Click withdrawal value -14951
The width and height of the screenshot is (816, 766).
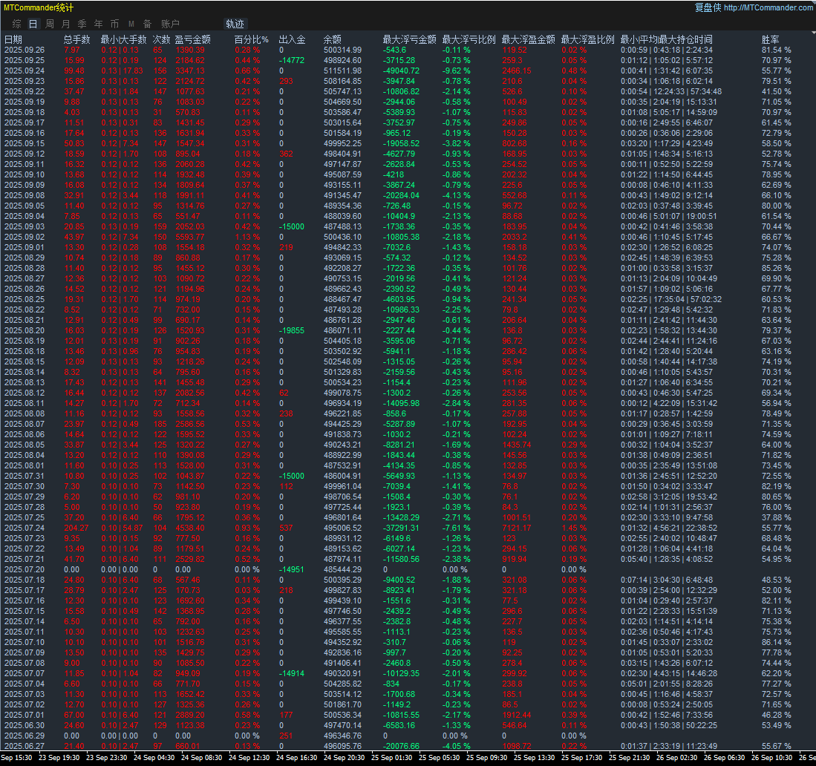(292, 569)
